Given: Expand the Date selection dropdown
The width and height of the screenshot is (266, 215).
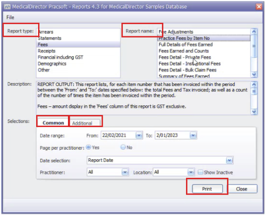Looking at the screenshot, I should [229, 160].
